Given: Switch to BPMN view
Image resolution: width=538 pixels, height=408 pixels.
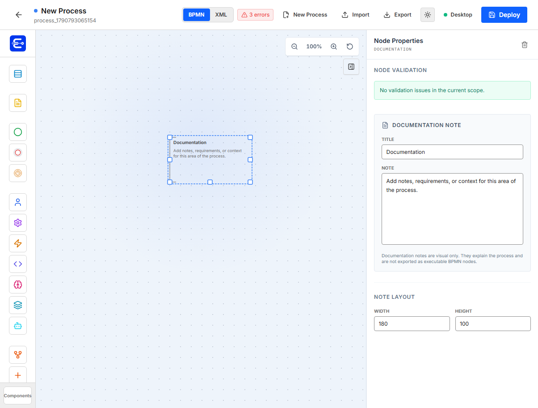Looking at the screenshot, I should pyautogui.click(x=197, y=15).
